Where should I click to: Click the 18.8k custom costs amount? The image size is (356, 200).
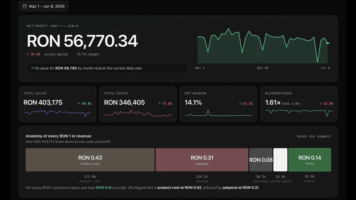pyautogui.click(x=280, y=176)
